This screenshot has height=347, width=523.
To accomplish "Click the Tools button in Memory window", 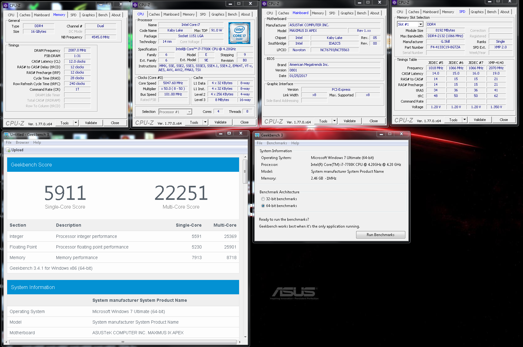I will click(64, 123).
